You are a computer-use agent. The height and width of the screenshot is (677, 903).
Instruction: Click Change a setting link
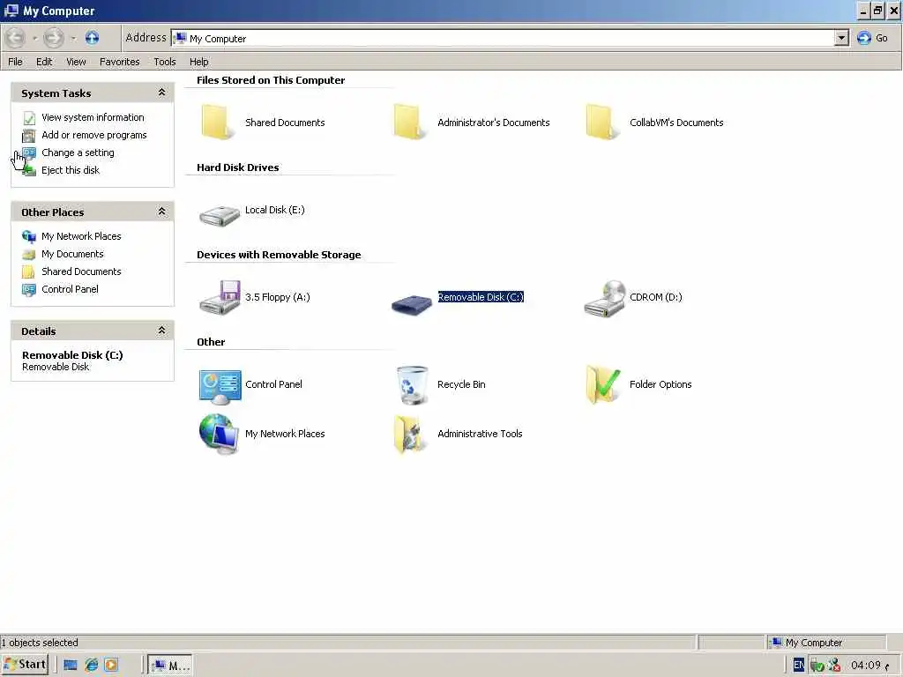(78, 153)
